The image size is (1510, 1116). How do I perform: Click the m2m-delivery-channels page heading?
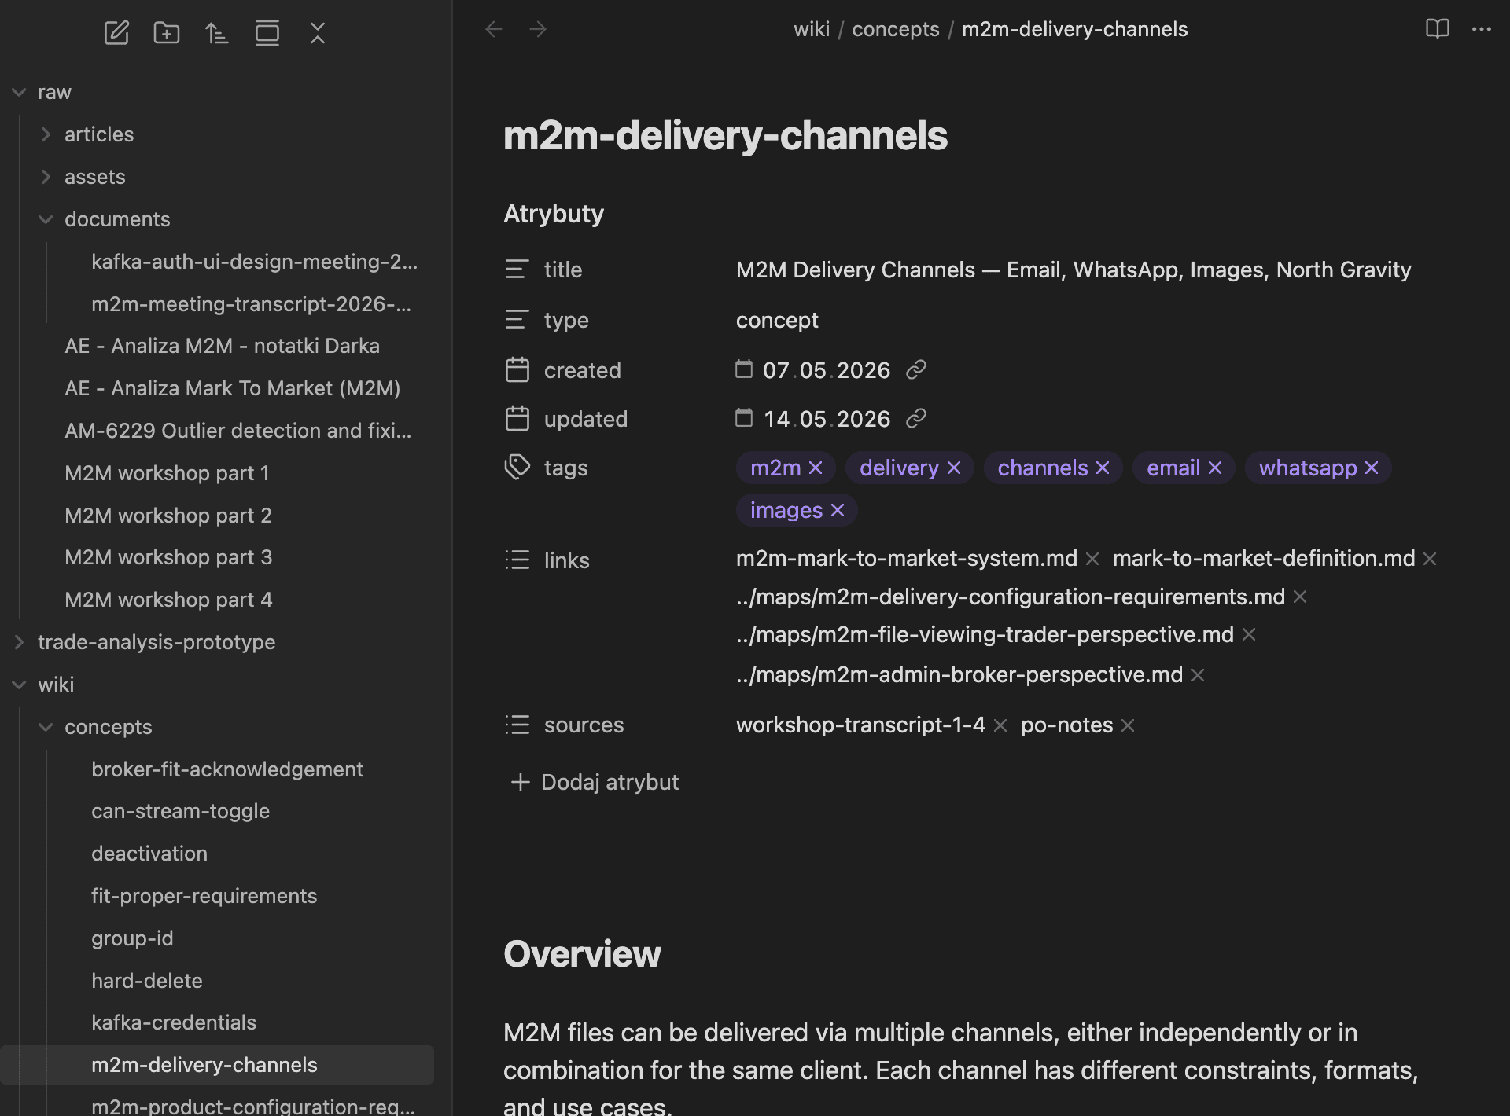[725, 135]
